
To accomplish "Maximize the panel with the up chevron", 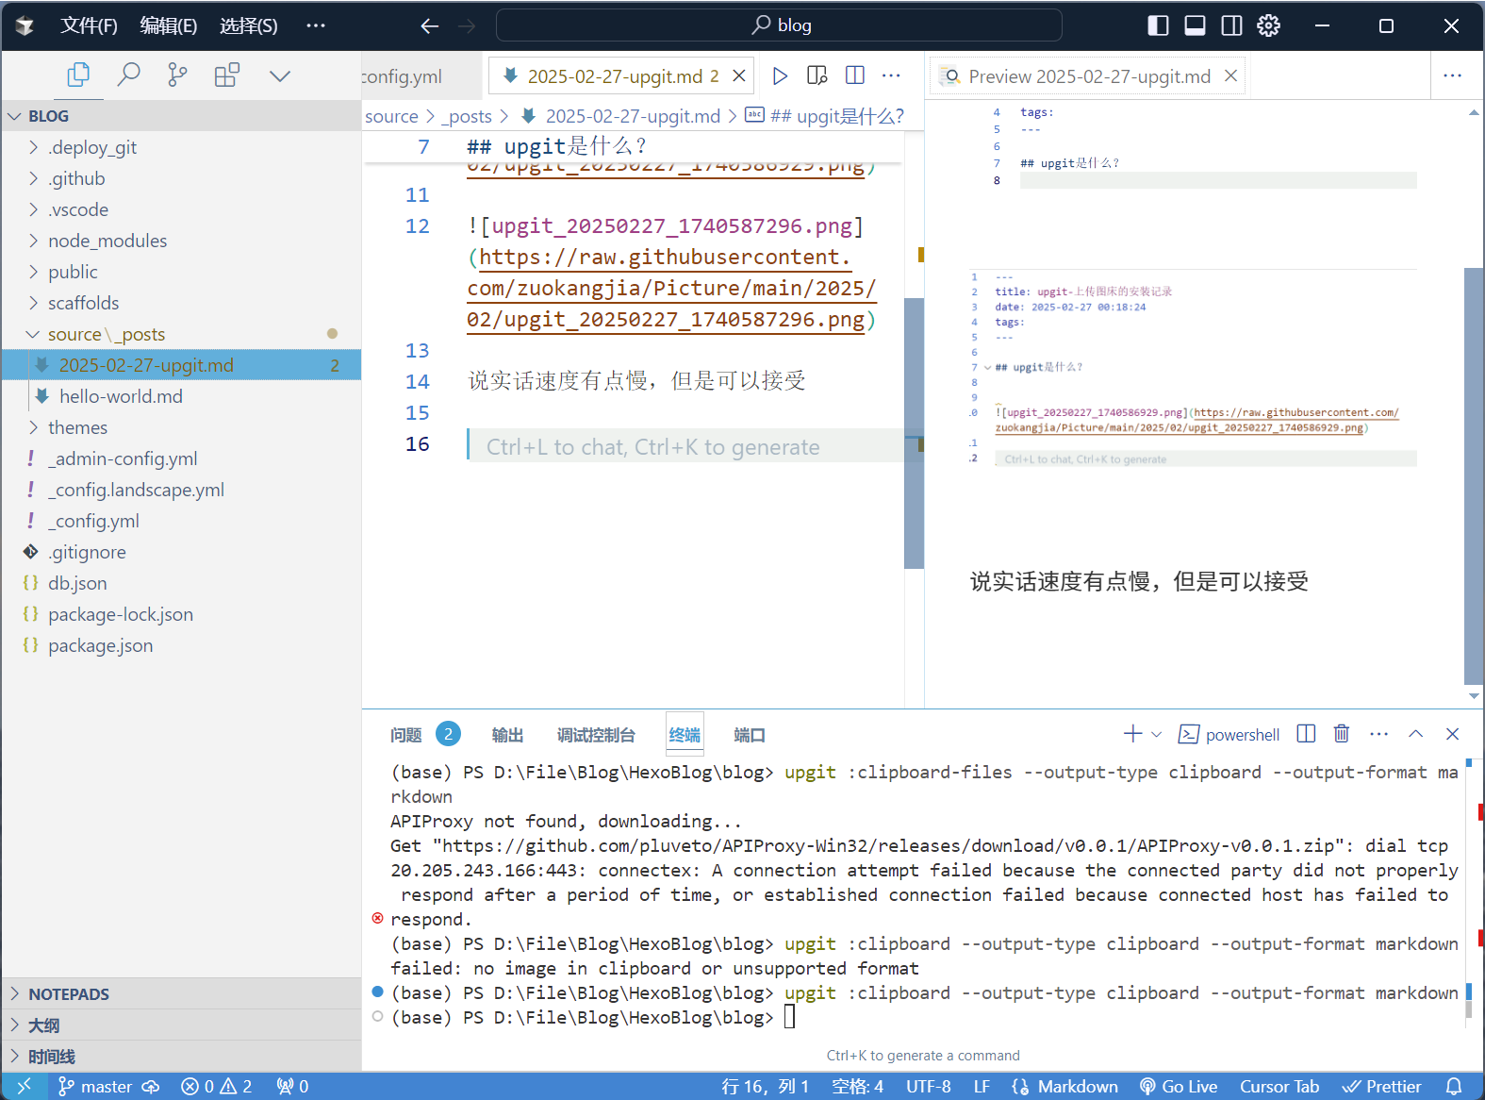I will tap(1415, 734).
